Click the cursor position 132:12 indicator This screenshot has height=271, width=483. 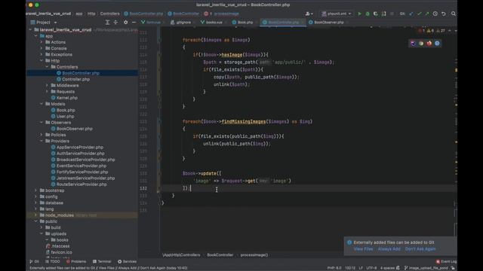pos(350,268)
